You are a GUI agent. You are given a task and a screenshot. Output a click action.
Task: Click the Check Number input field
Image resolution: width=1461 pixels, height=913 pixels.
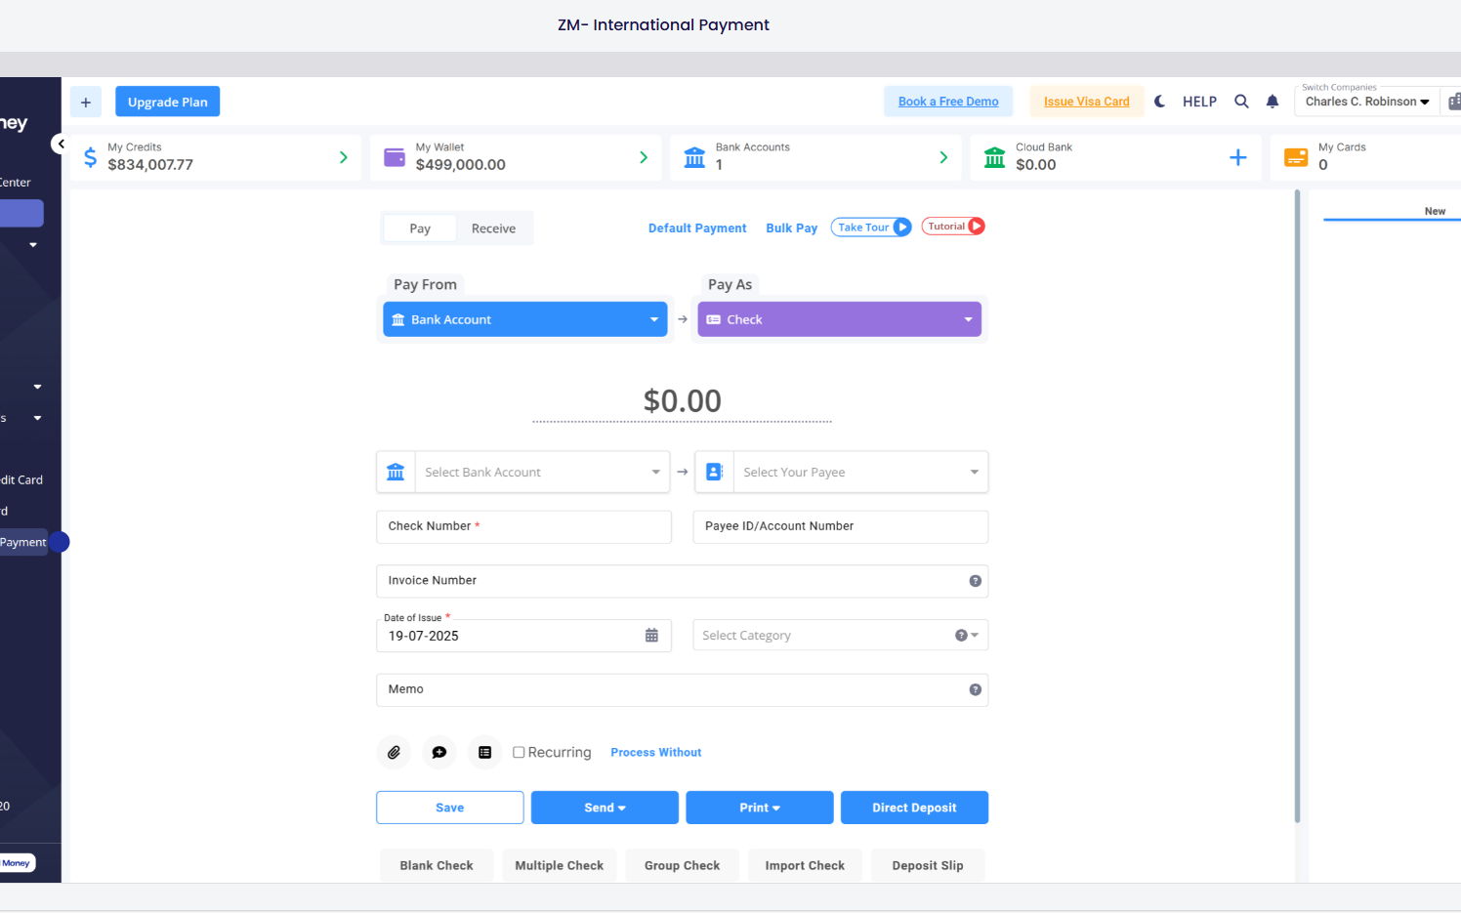(523, 526)
